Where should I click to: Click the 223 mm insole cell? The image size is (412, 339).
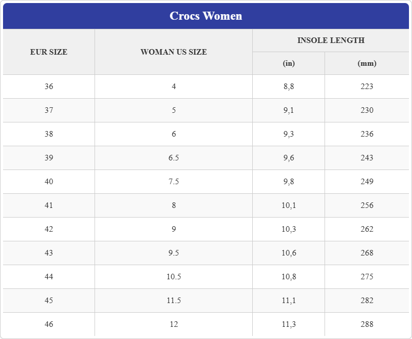[x=367, y=87]
